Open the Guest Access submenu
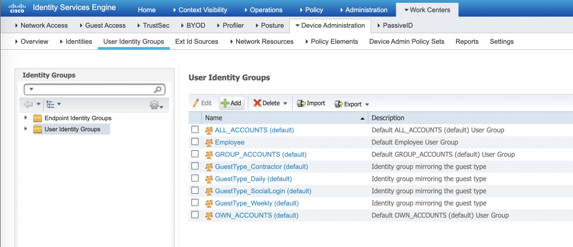Screen dimensions: 573x247 point(102,25)
